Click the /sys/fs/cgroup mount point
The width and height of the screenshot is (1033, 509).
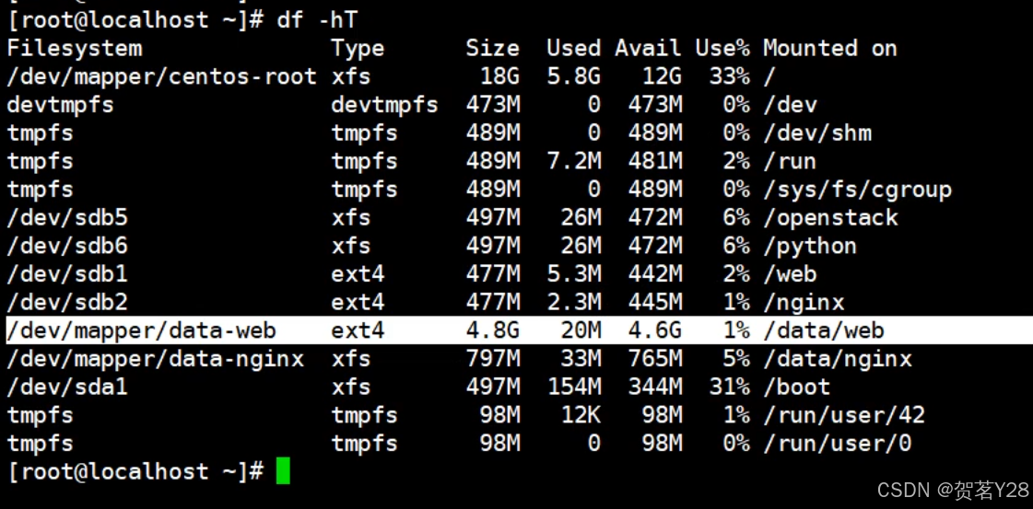858,190
